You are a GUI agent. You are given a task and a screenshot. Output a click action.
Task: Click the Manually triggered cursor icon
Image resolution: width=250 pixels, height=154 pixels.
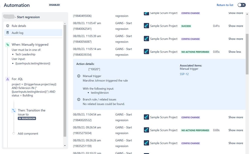pyautogui.click(x=8, y=44)
